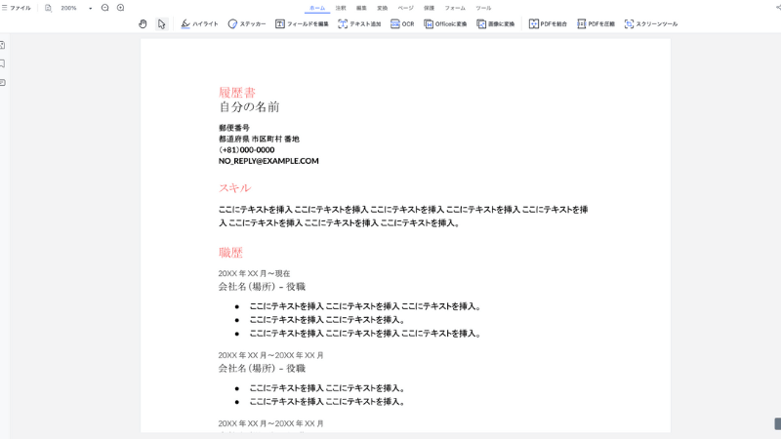Click PDFを圧縮 compress tool
The image size is (781, 439).
(x=596, y=23)
